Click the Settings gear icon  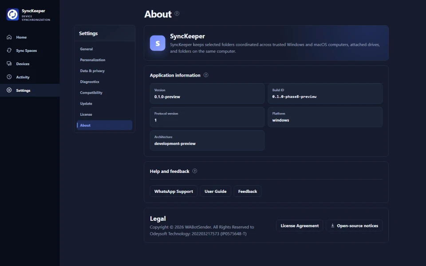tap(9, 90)
